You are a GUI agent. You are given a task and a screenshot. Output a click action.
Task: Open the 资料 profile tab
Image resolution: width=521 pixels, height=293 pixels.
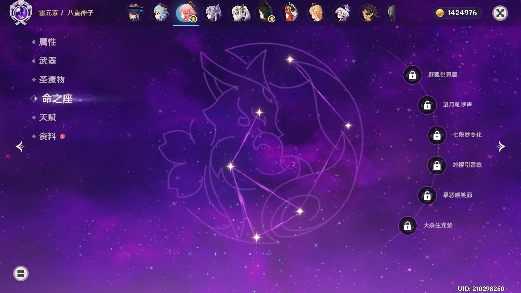click(48, 136)
